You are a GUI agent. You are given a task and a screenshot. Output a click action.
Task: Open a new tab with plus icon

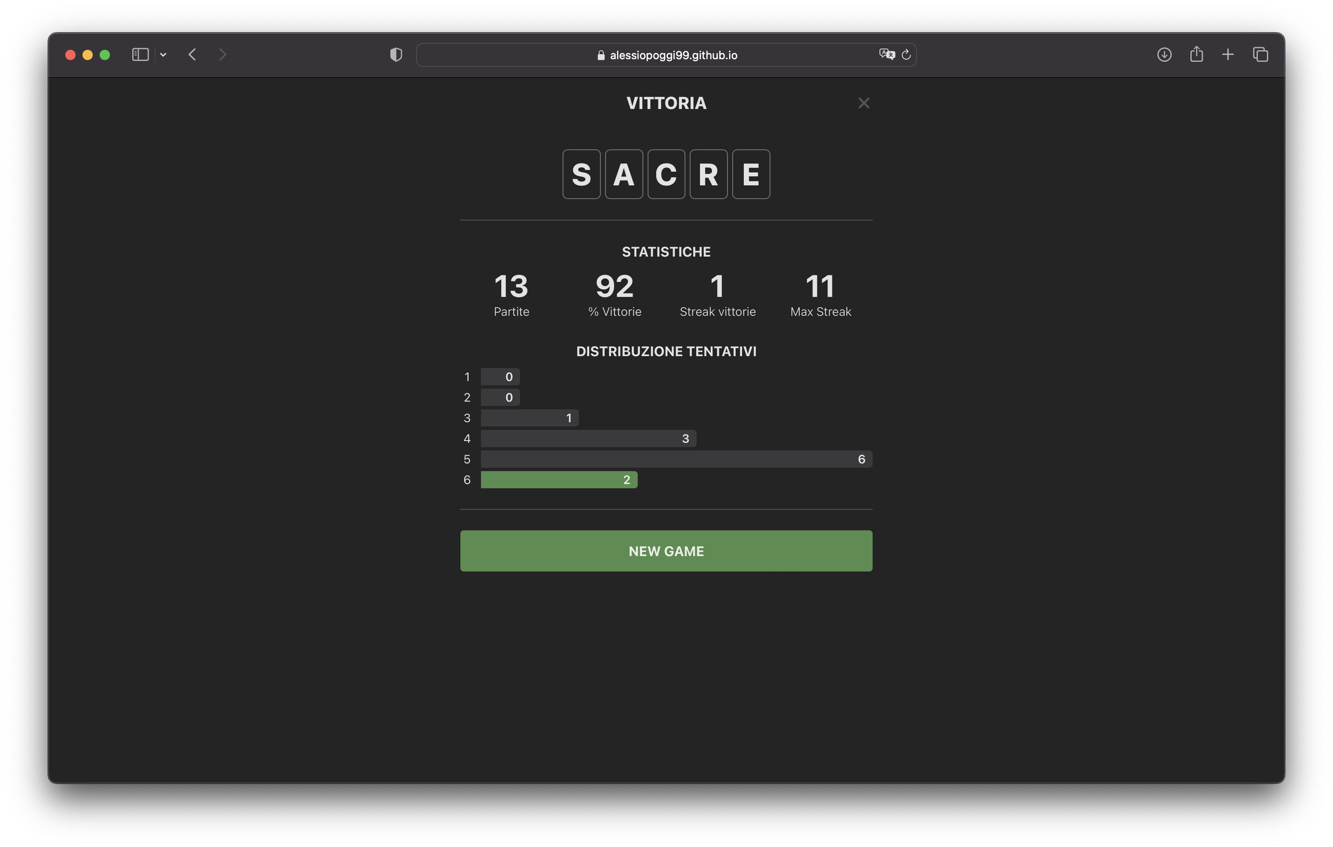[1228, 55]
